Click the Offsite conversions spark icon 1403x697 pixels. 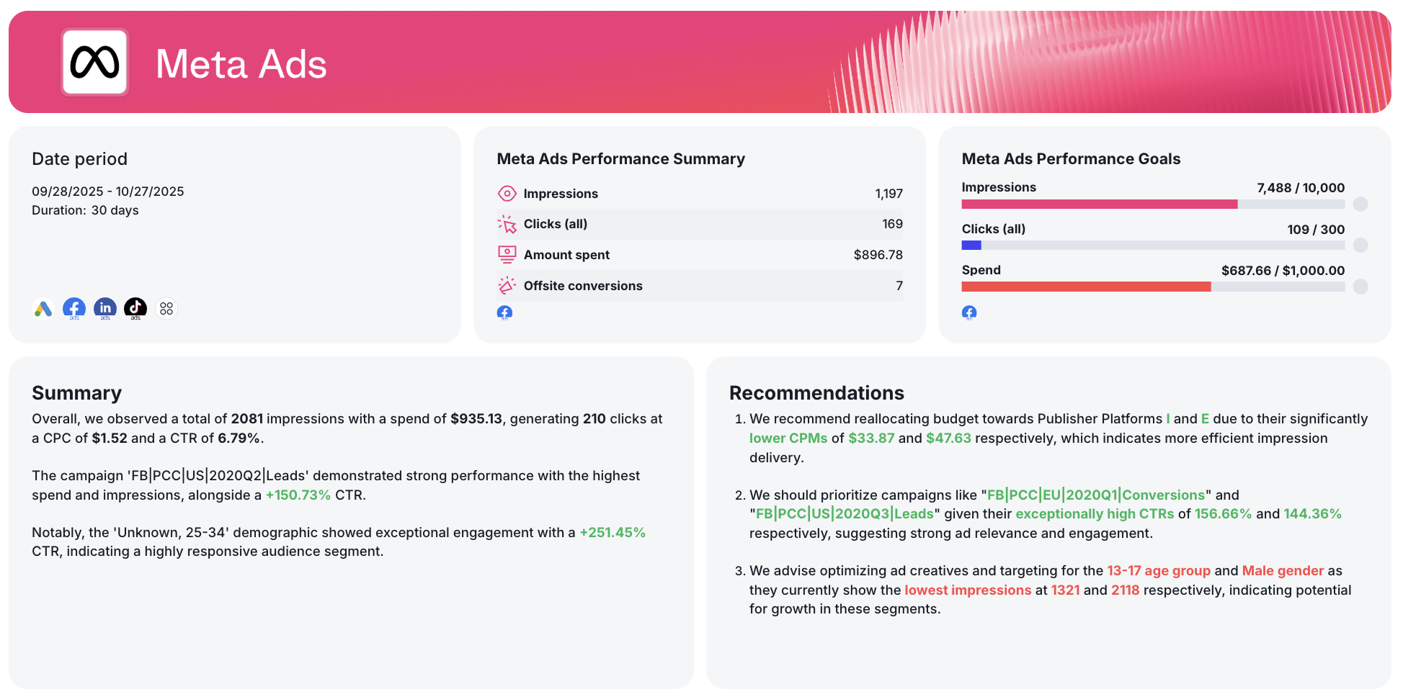click(507, 285)
